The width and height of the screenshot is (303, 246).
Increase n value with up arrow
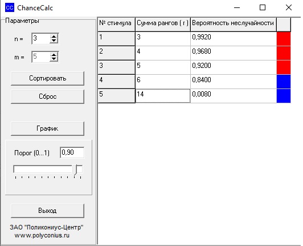(x=54, y=36)
